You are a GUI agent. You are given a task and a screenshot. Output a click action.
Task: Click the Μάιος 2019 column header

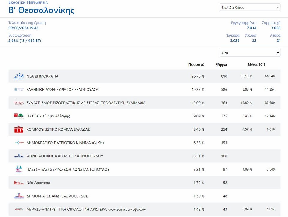tap(256, 64)
